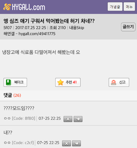Screen dimensions: 137x148
Task: Click the red siren report icon
Action: [114, 82]
